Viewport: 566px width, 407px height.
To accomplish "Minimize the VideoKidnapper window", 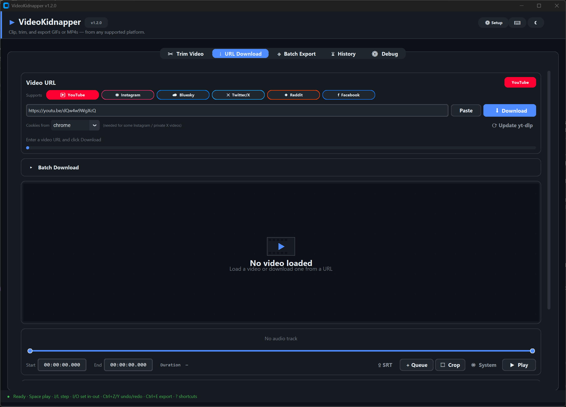I will tap(522, 6).
